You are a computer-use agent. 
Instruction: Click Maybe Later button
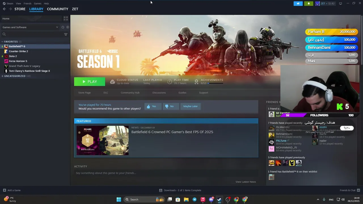(191, 106)
